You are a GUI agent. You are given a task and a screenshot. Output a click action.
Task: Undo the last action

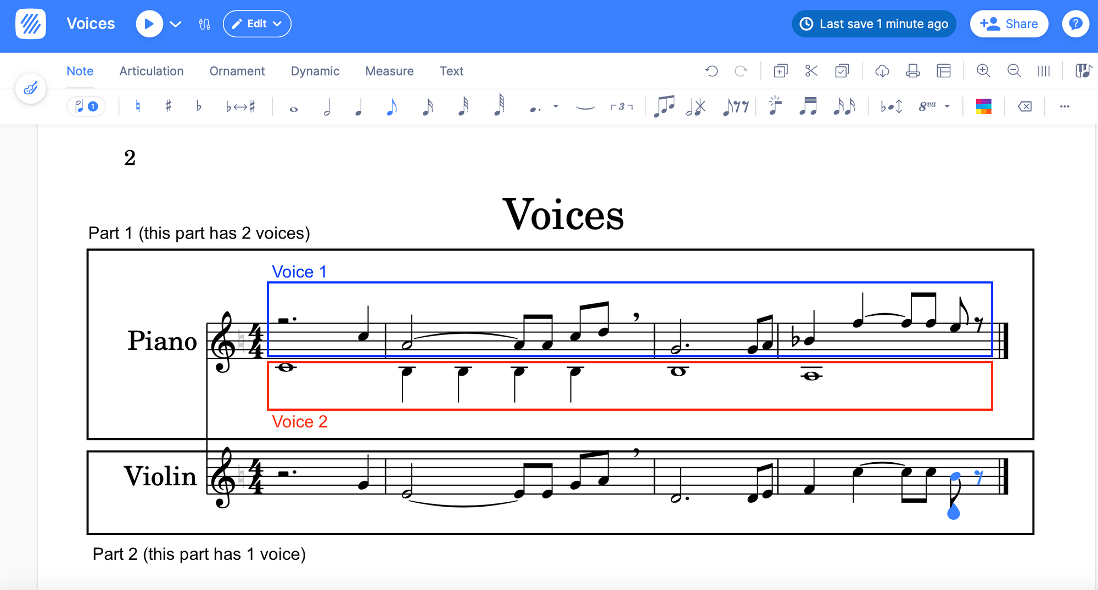click(x=712, y=71)
